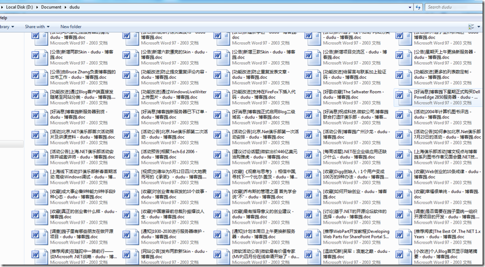Open the Include in library dropdown
This screenshot has width=485, height=267.
(x=7, y=27)
